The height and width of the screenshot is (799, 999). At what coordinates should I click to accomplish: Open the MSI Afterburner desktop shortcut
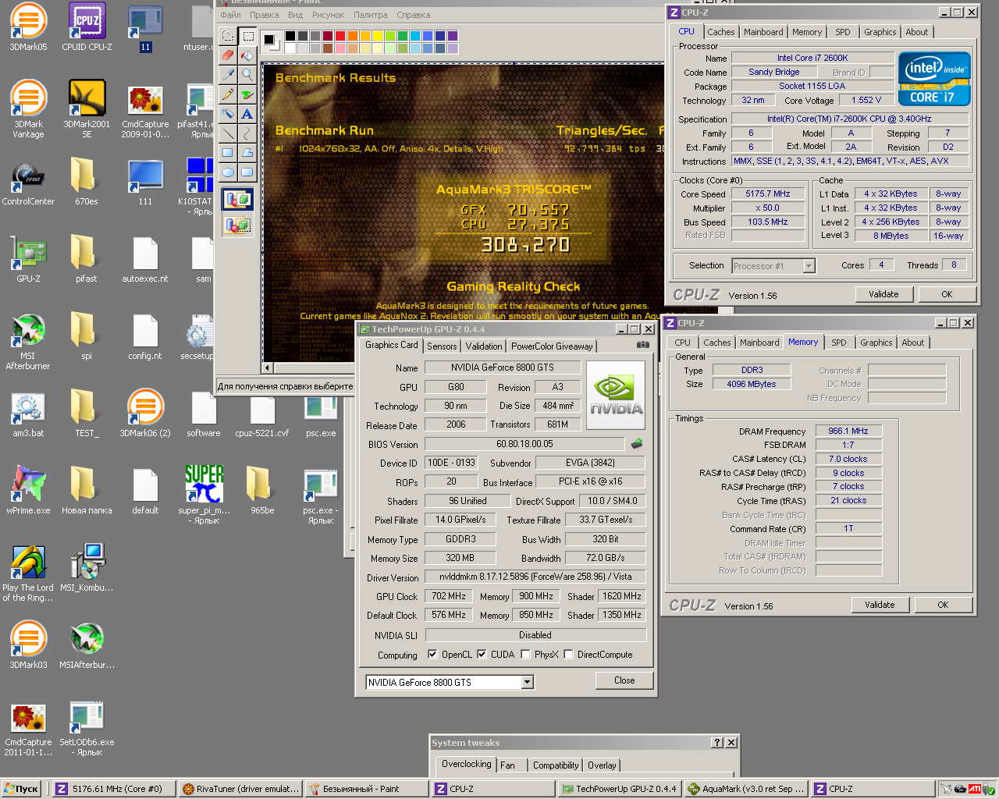coord(28,341)
